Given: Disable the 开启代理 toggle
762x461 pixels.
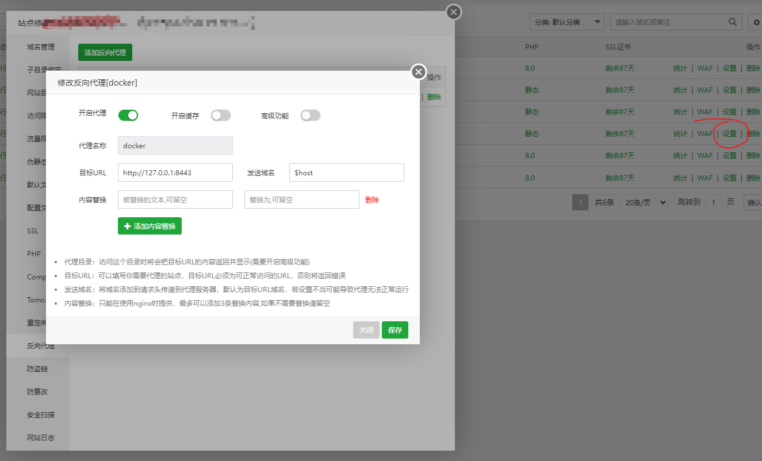Looking at the screenshot, I should tap(128, 115).
